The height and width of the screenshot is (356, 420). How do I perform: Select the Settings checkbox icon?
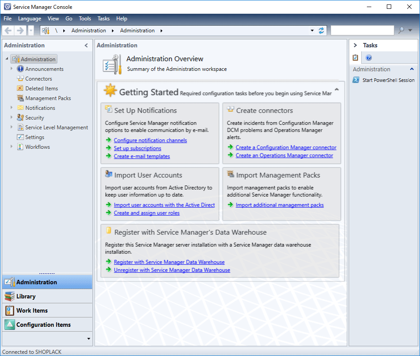(x=20, y=137)
